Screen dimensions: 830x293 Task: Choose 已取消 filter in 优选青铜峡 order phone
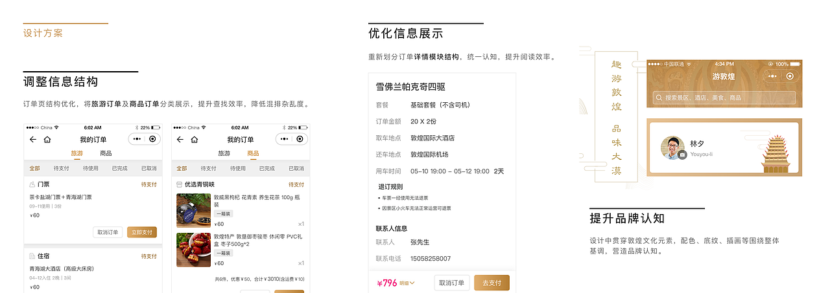tap(296, 168)
